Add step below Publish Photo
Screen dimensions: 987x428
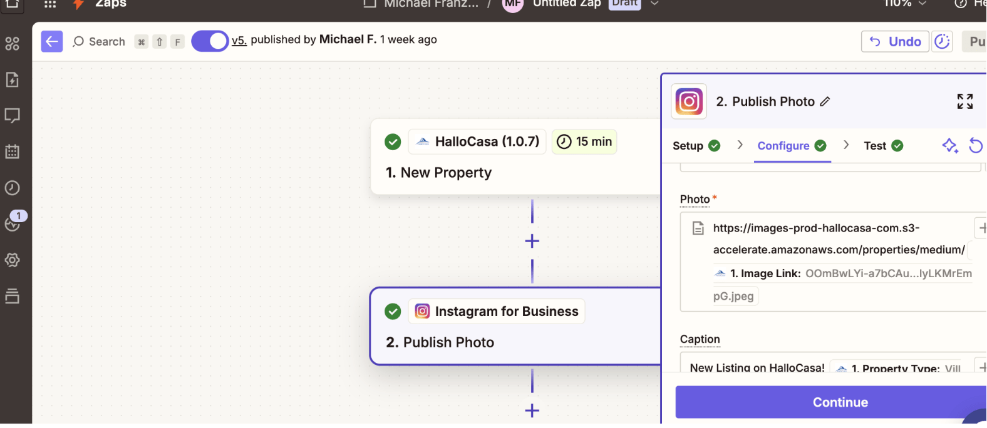click(532, 410)
